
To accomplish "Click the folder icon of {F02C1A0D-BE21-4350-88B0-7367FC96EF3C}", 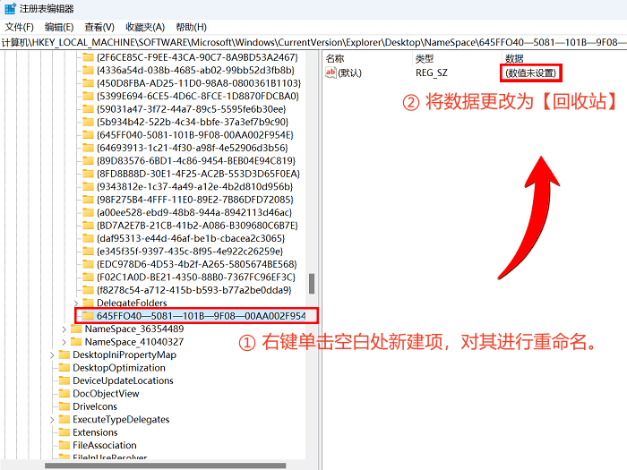I will point(88,277).
